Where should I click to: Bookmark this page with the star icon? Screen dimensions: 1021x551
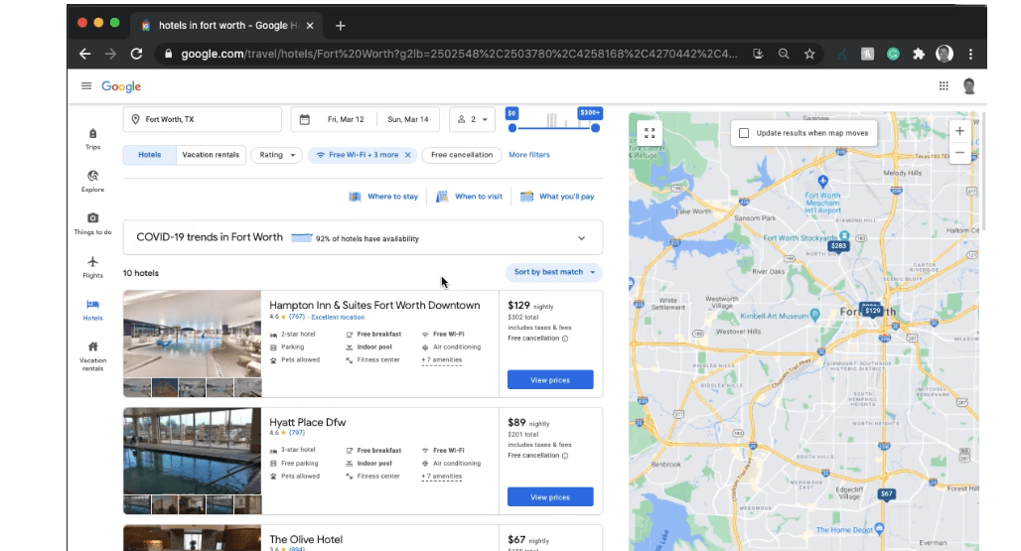coord(809,54)
